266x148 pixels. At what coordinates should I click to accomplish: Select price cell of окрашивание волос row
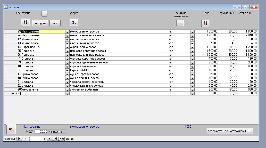[207, 47]
